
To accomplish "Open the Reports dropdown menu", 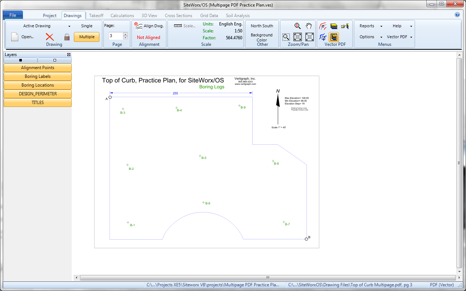I will pos(370,26).
